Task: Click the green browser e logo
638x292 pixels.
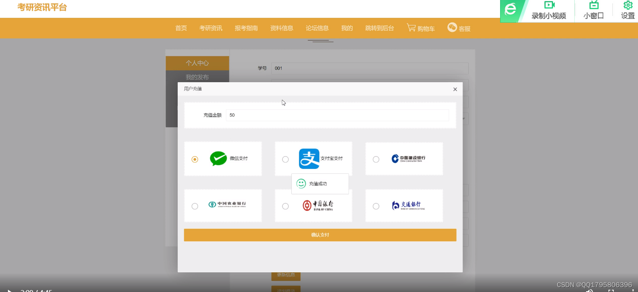Action: point(511,9)
